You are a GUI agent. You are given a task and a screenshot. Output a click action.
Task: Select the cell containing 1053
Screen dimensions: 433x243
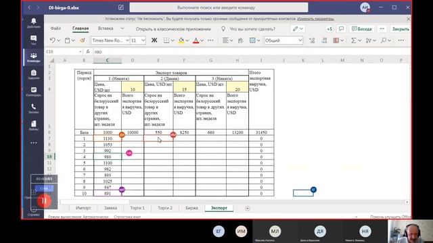coord(108,144)
